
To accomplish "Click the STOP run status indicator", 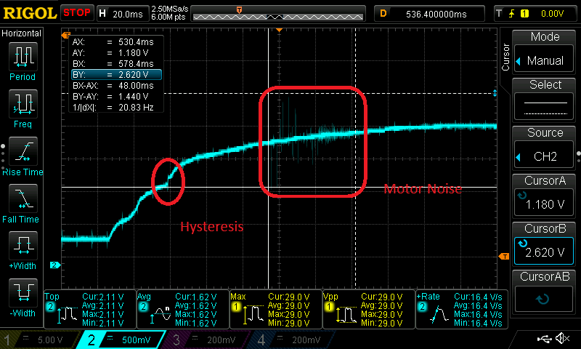I will [x=77, y=13].
